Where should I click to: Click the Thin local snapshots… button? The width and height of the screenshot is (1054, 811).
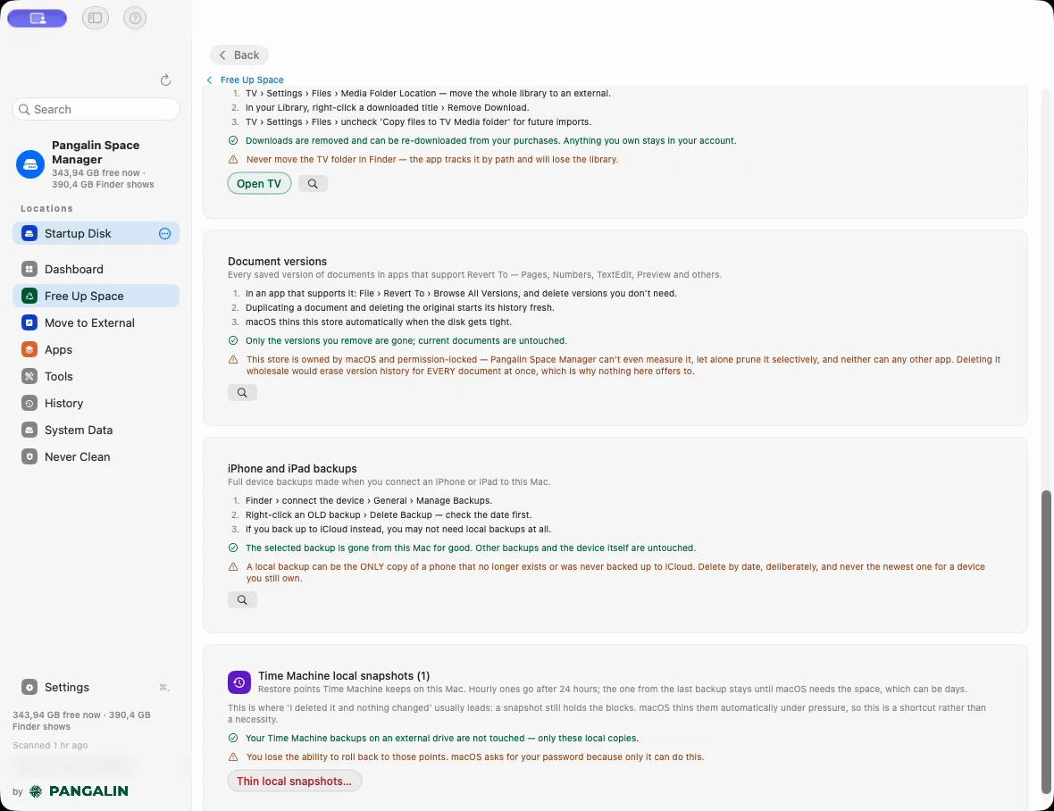[x=295, y=782]
